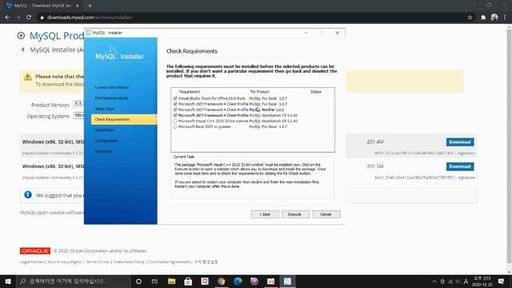Click the Status column header

(x=316, y=92)
